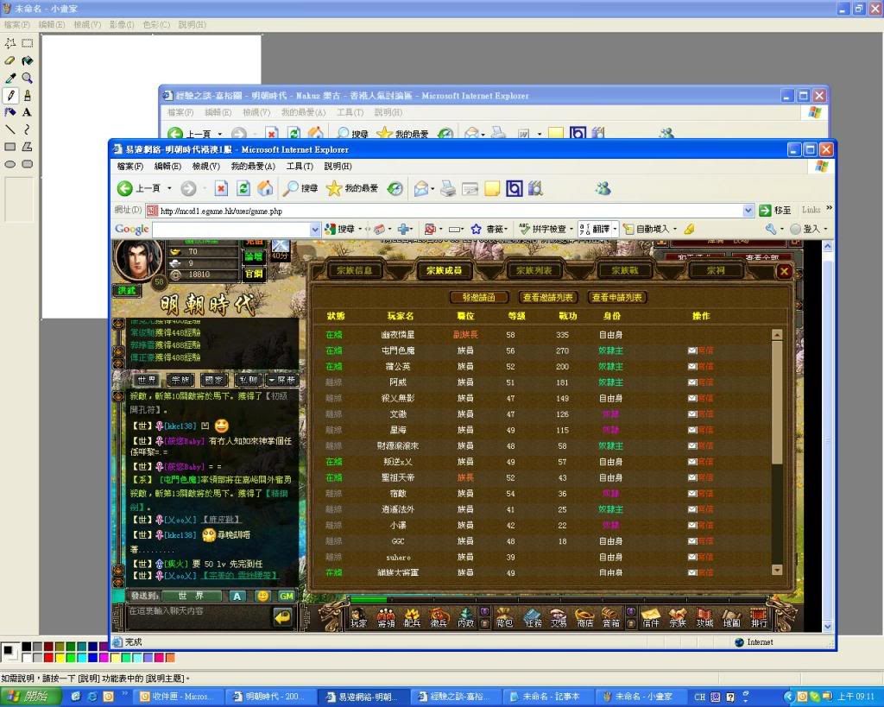Open the 工具 menu in front IE window
This screenshot has width=884, height=707.
click(300, 167)
